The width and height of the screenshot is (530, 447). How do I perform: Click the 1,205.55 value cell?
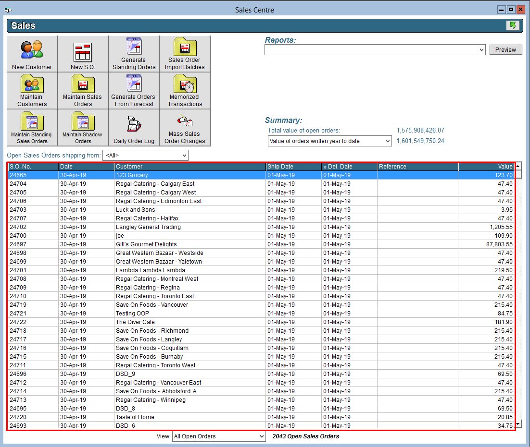click(x=486, y=227)
